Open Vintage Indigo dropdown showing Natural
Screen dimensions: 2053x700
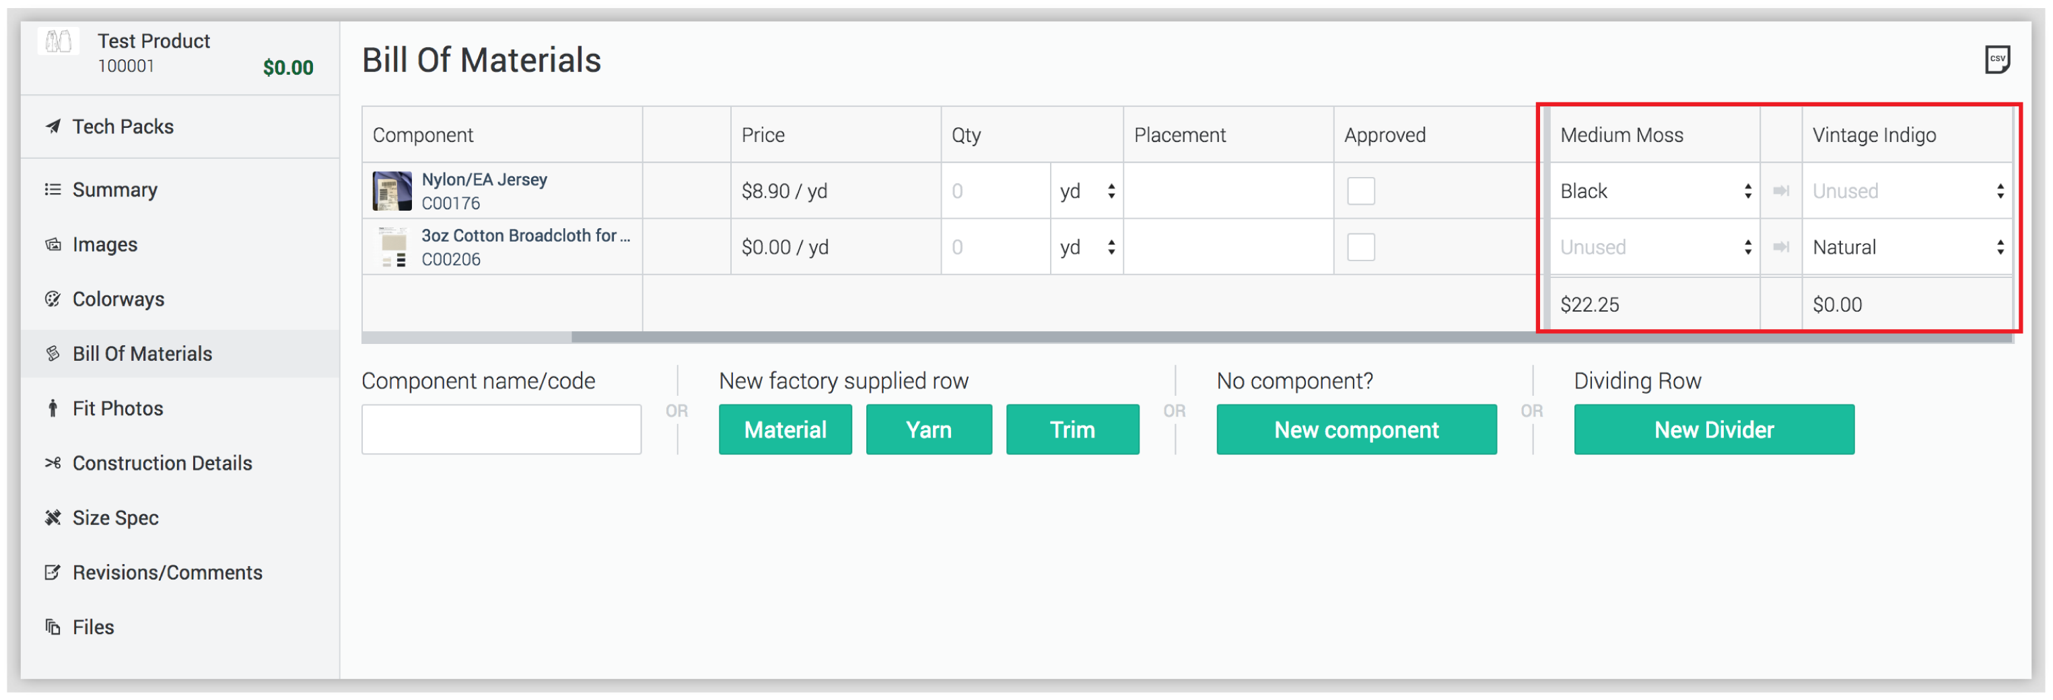click(1907, 247)
